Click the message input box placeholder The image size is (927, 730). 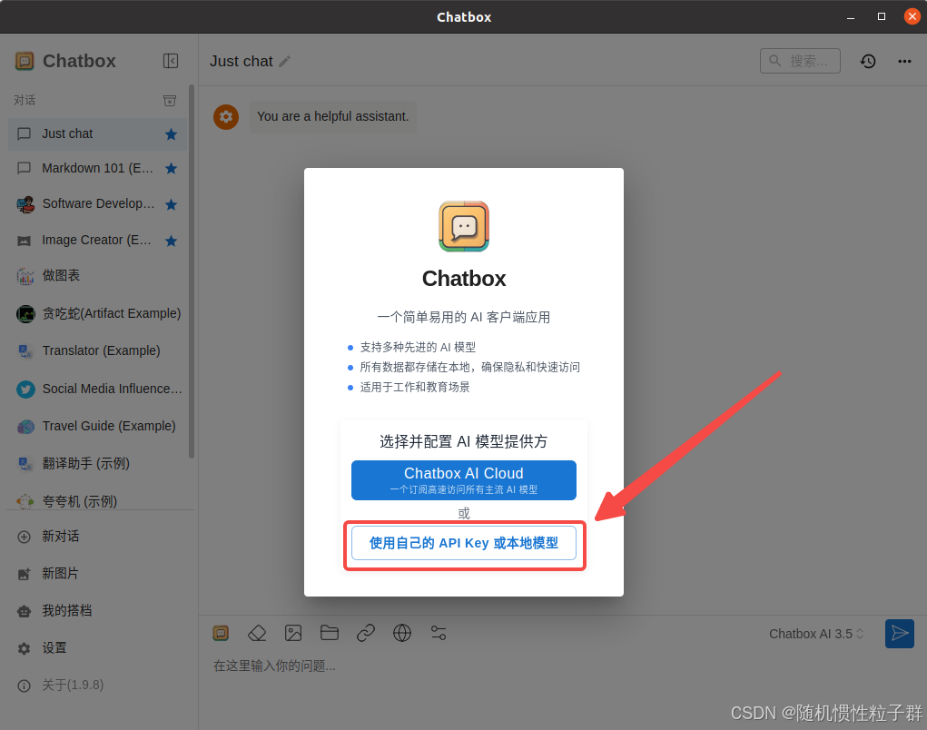274,666
